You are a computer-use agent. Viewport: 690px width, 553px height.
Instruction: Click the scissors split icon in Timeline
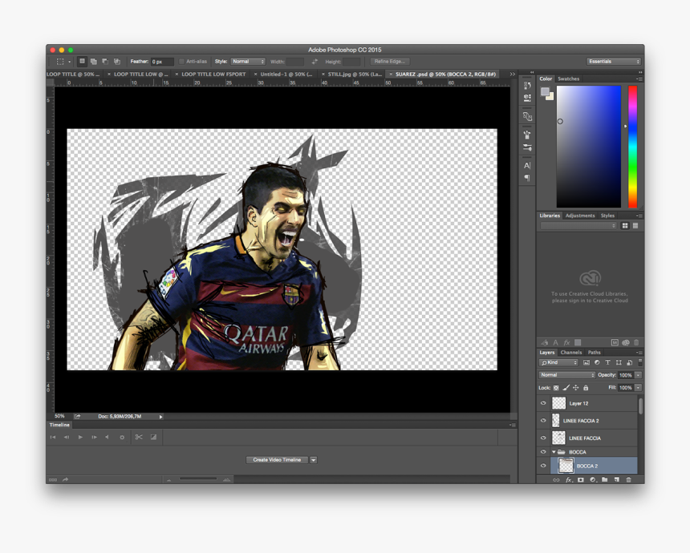[139, 438]
